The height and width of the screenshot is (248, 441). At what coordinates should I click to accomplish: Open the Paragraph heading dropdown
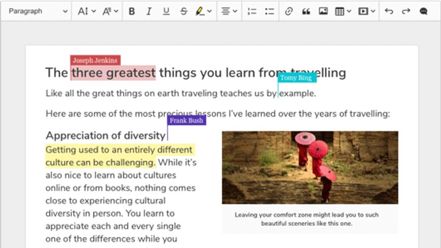point(38,11)
